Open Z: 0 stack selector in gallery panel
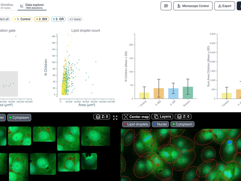The image size is (241, 181). 102,117
